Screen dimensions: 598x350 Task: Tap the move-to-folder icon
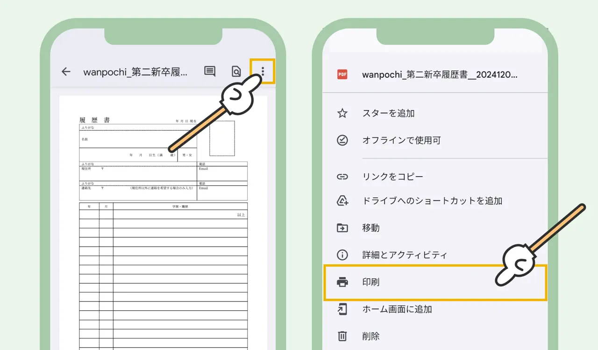pos(342,228)
